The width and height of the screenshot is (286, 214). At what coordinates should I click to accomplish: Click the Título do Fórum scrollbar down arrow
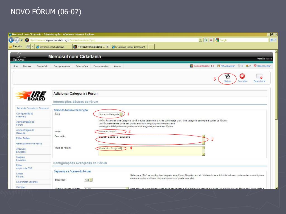(x=204, y=154)
